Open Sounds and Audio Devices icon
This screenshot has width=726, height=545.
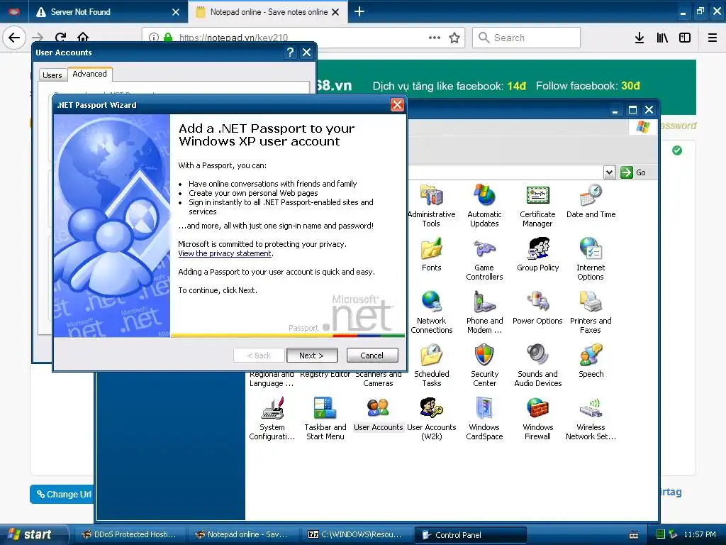(537, 365)
